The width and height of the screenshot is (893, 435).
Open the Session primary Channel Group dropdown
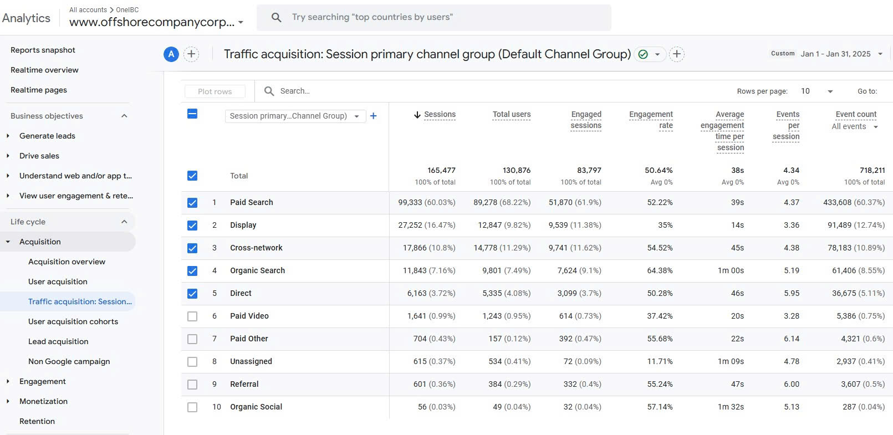point(295,116)
